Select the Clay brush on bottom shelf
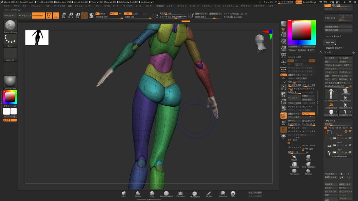 pyautogui.click(x=152, y=194)
